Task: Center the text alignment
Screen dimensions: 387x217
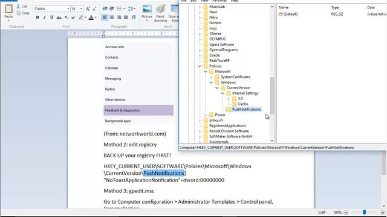Action: [112, 17]
